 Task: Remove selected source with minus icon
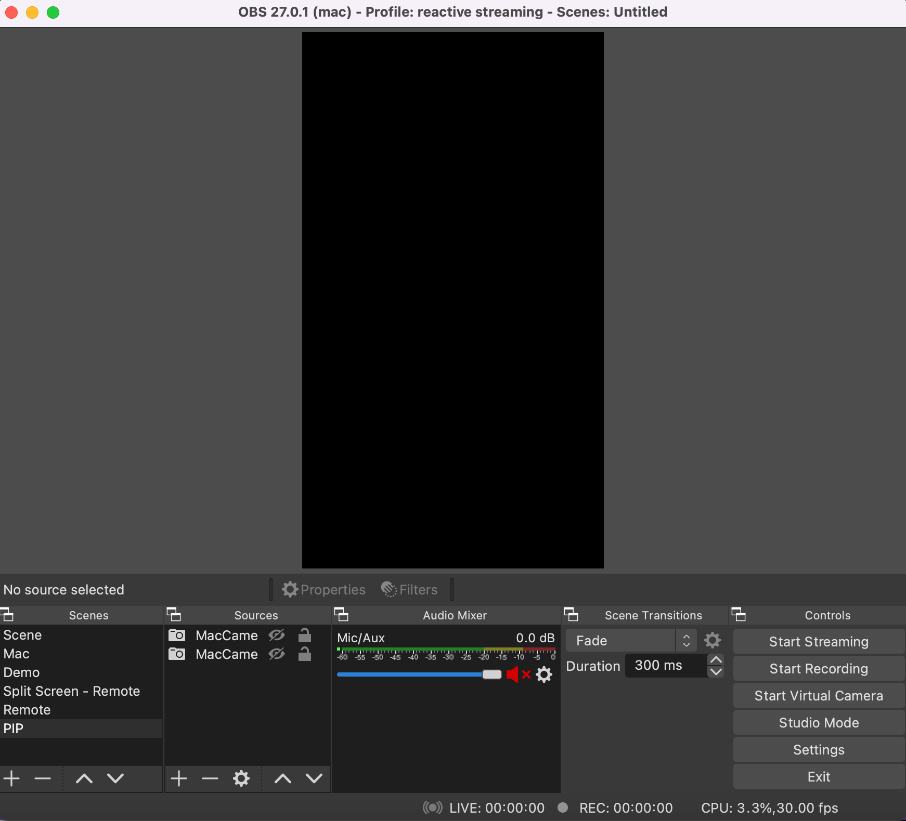pyautogui.click(x=210, y=778)
